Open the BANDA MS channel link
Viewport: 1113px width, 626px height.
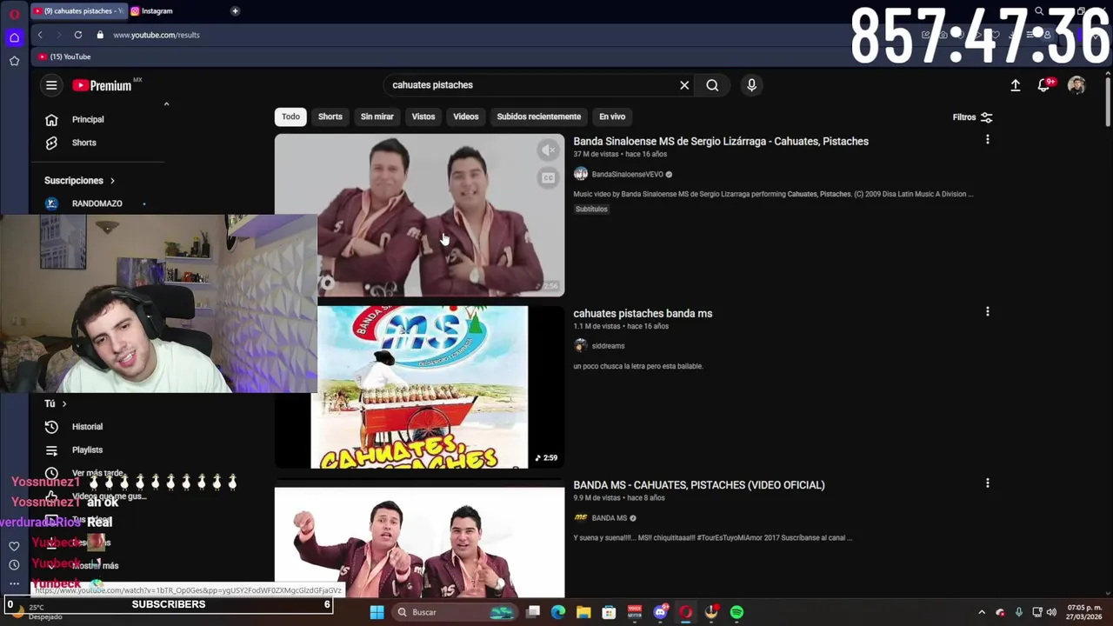click(609, 518)
